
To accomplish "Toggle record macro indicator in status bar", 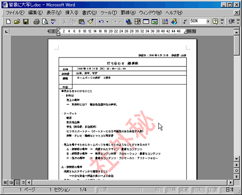I will (x=172, y=190).
